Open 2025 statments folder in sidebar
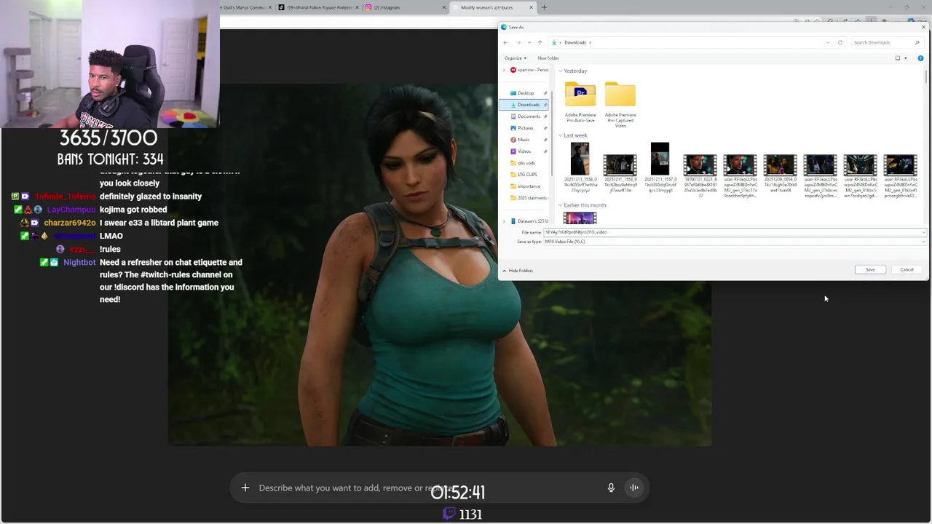932x524 pixels. pos(528,198)
